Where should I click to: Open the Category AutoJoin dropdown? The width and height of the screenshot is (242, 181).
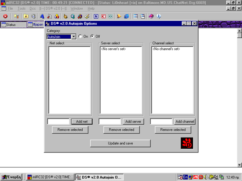74,37
